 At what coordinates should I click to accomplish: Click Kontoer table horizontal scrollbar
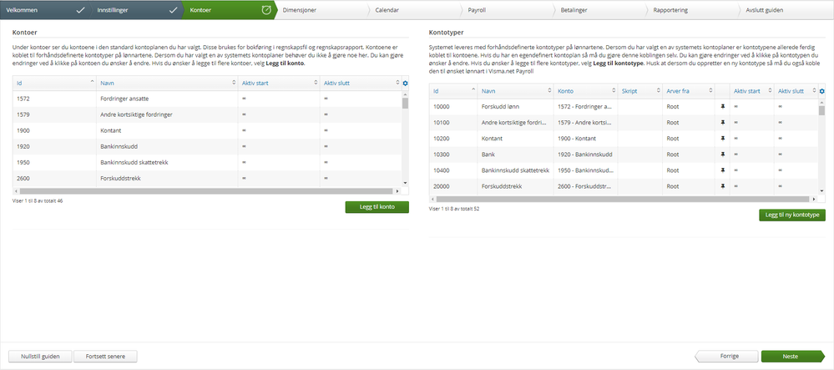[x=207, y=190]
